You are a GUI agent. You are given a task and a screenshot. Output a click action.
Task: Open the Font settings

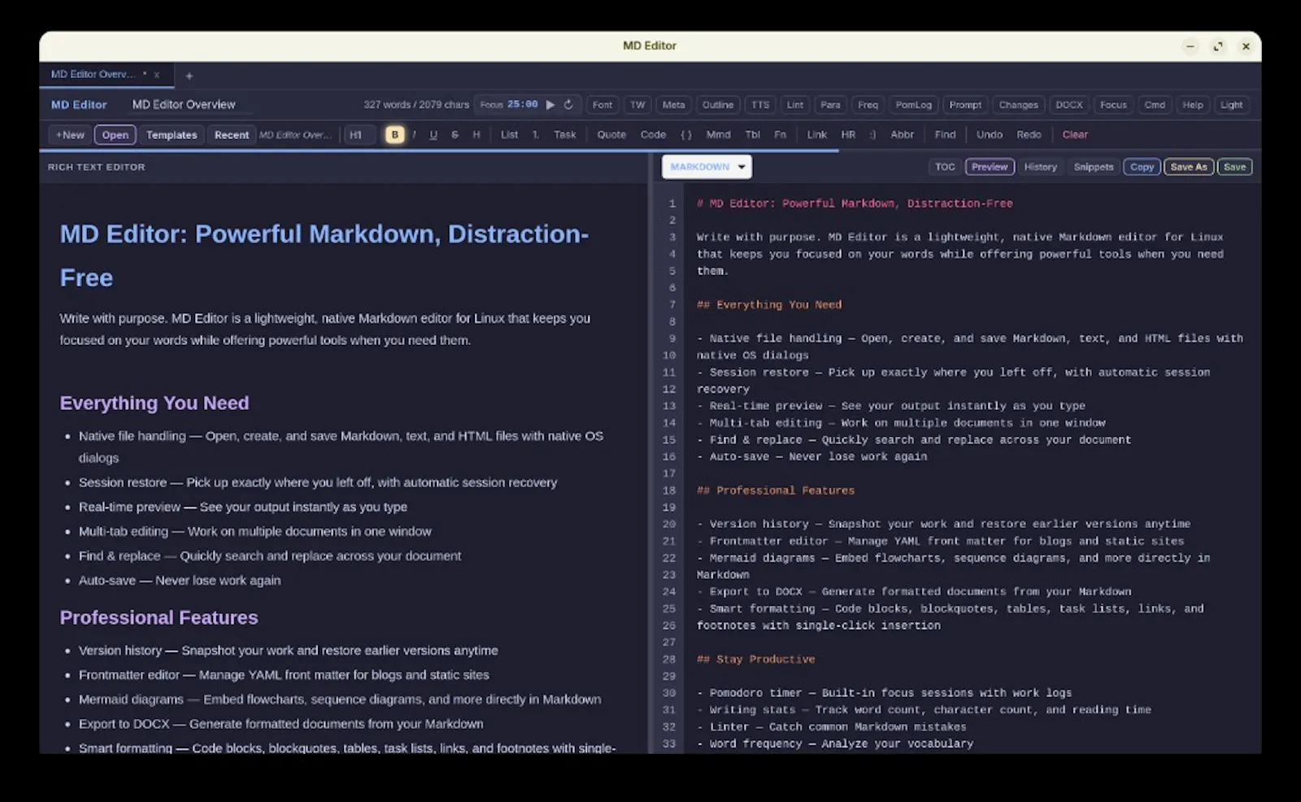(603, 105)
